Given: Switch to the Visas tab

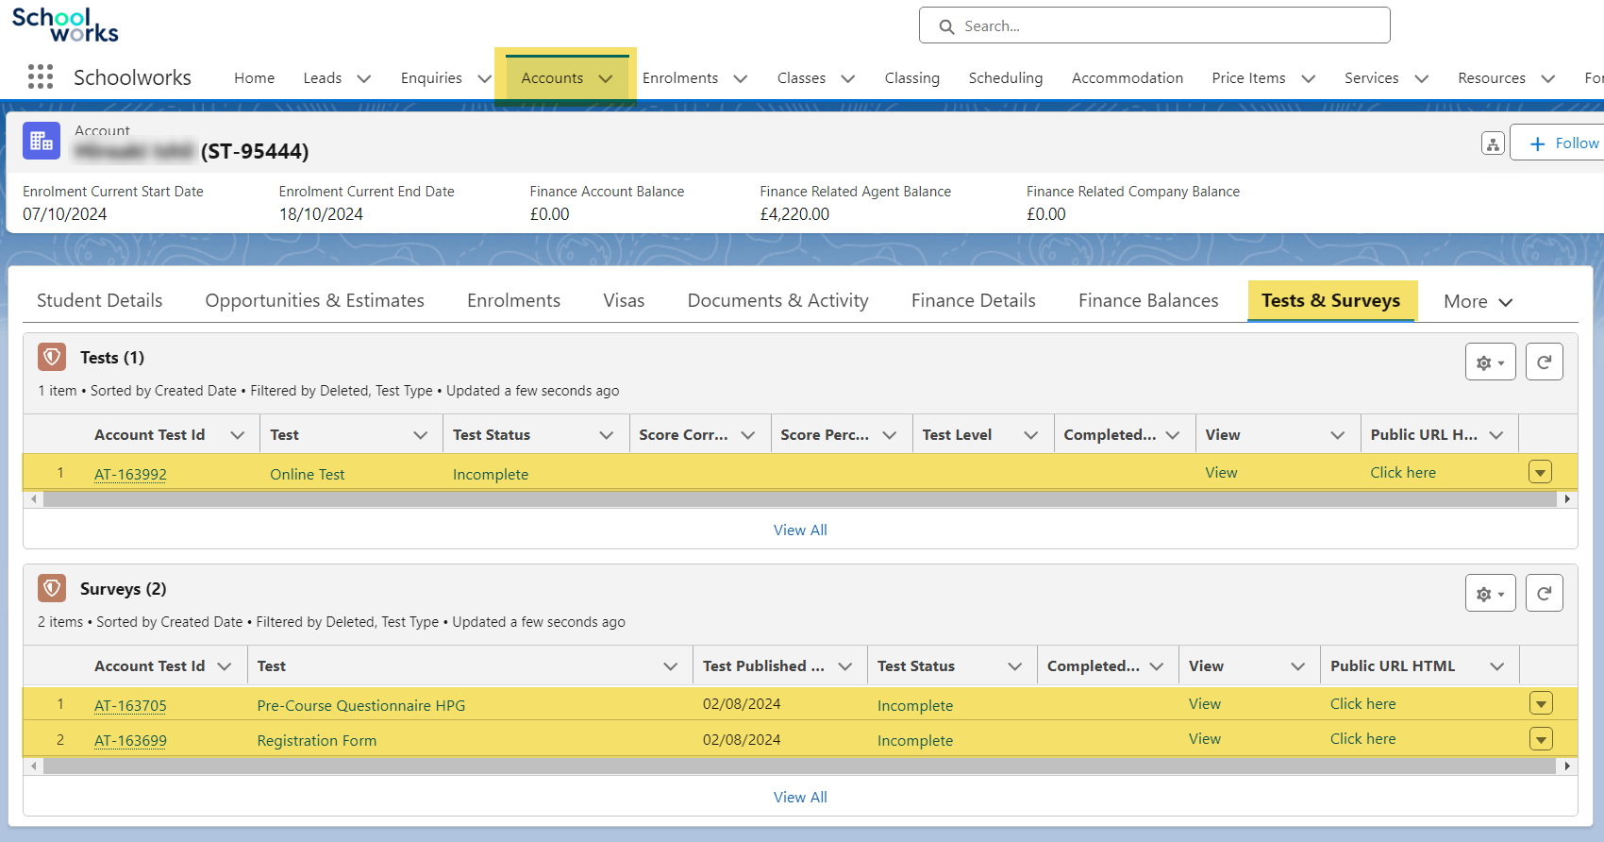Looking at the screenshot, I should tap(624, 300).
